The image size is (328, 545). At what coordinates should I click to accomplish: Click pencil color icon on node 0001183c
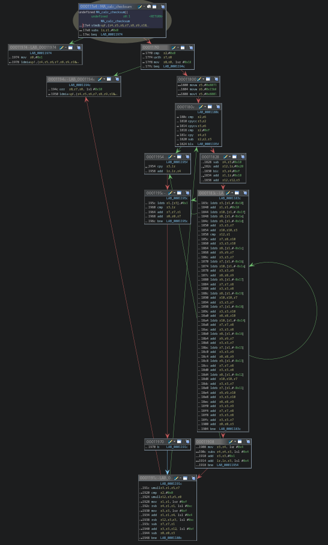pos(228,193)
